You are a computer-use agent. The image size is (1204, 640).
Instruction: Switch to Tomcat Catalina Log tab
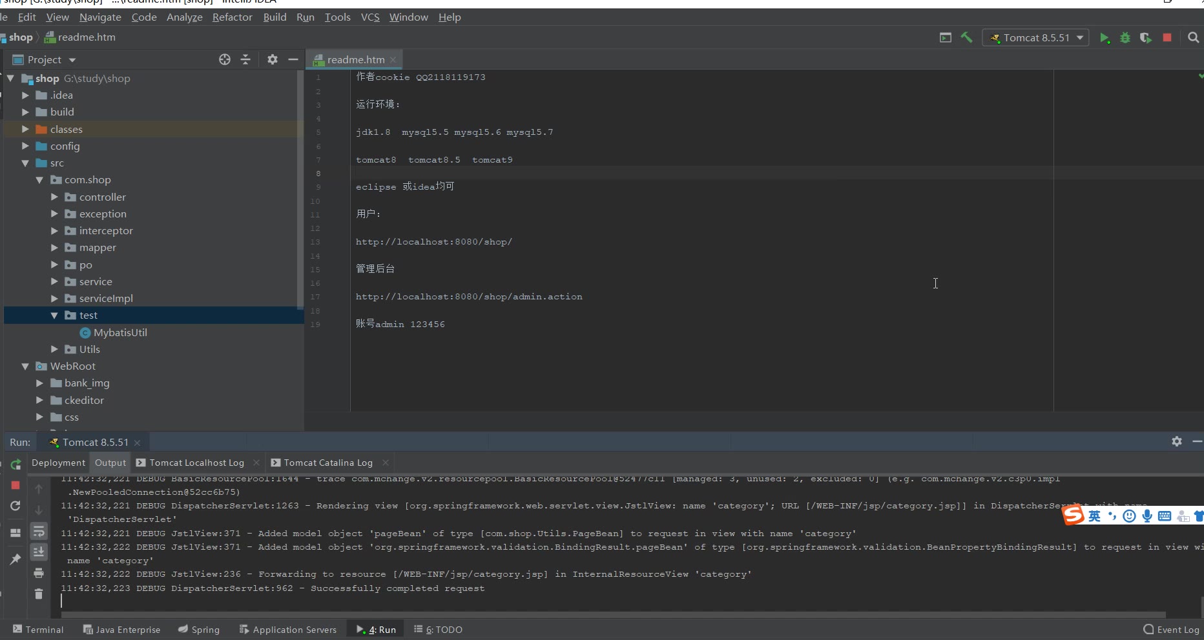pyautogui.click(x=328, y=463)
